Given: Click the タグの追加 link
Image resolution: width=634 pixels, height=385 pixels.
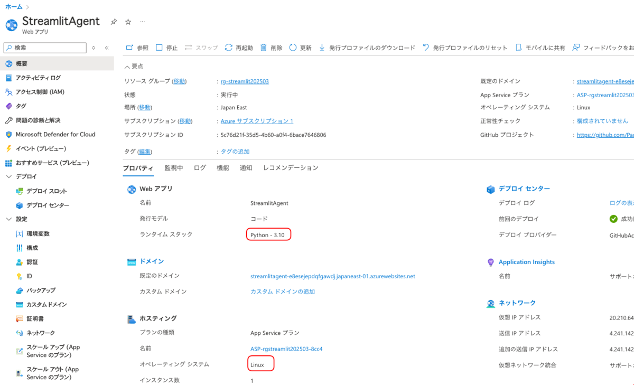Looking at the screenshot, I should coord(235,152).
